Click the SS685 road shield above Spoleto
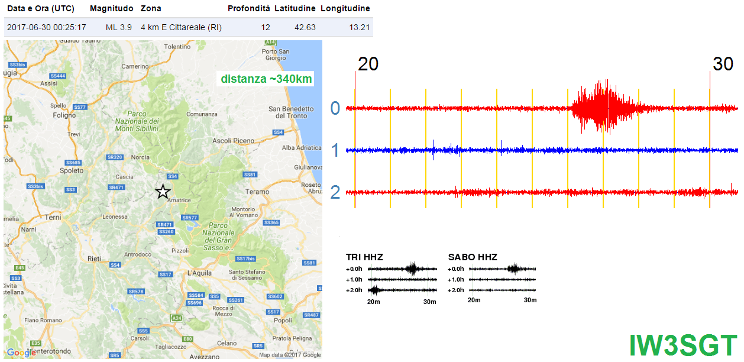 click(x=73, y=162)
